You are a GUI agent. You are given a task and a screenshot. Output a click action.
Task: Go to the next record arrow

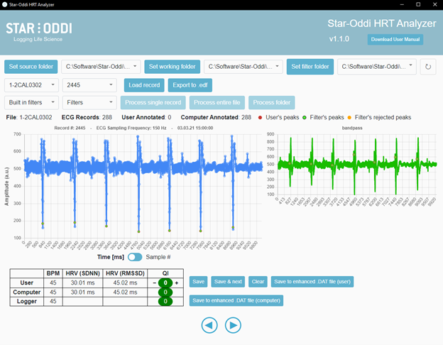tap(233, 325)
